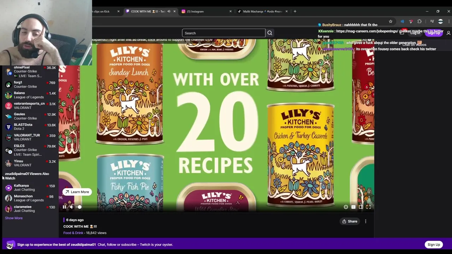Open BLASTDota channel avatar
The height and width of the screenshot is (254, 452).
pyautogui.click(x=8, y=127)
